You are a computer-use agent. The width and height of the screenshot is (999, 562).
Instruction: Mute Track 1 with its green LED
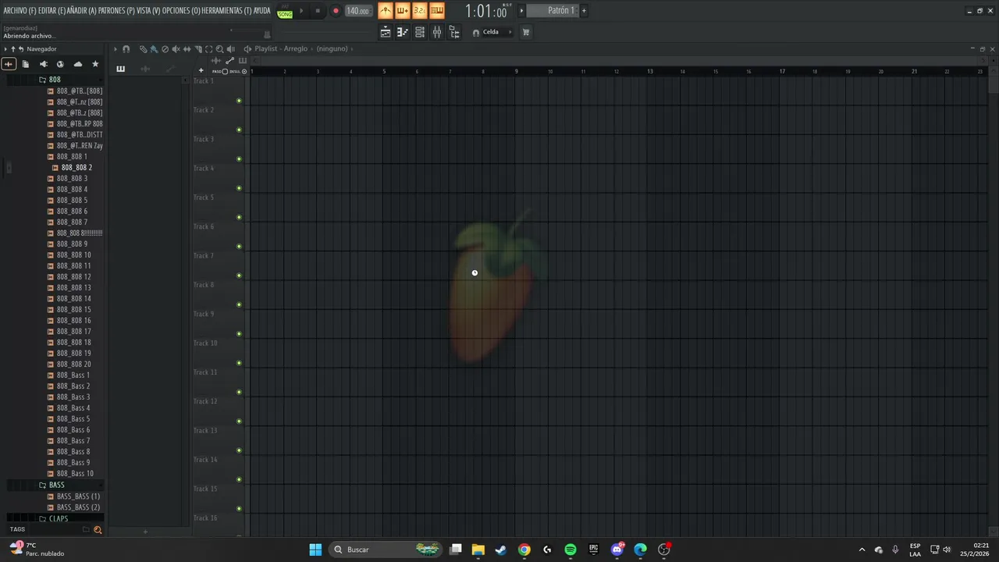click(x=239, y=101)
